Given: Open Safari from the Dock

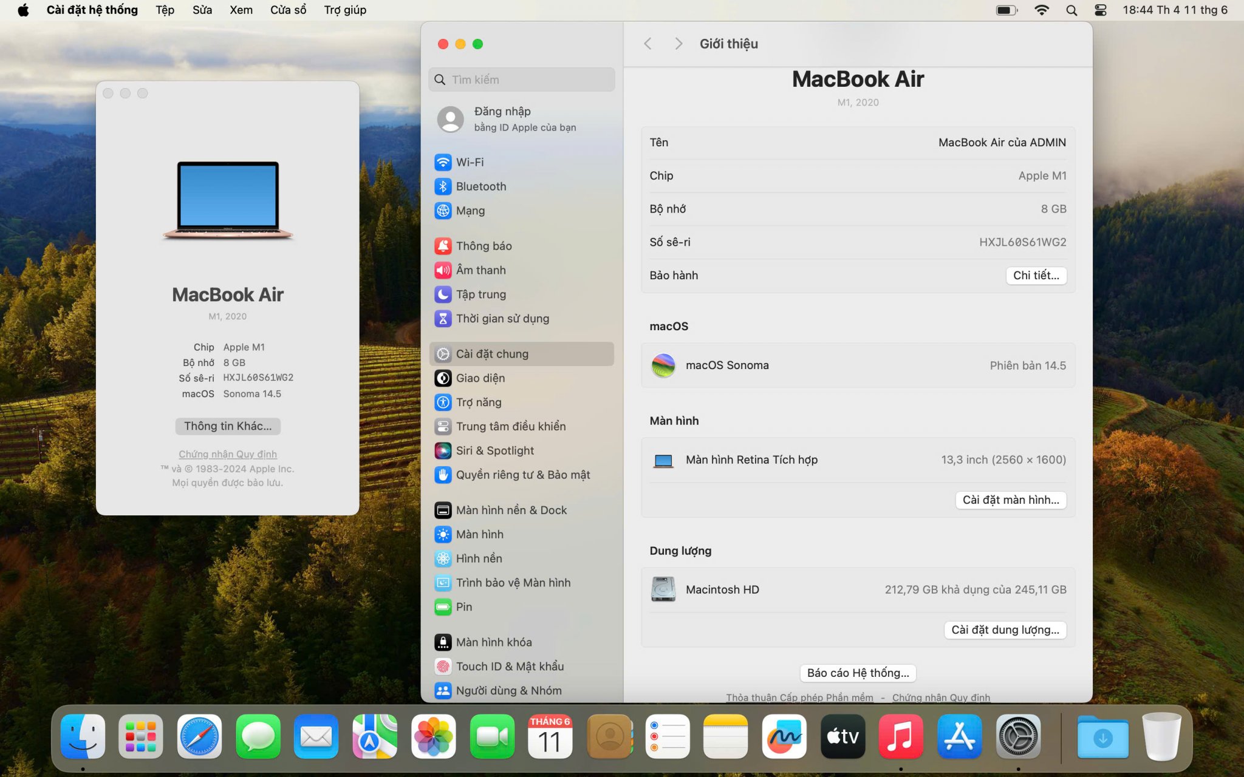Looking at the screenshot, I should point(199,736).
